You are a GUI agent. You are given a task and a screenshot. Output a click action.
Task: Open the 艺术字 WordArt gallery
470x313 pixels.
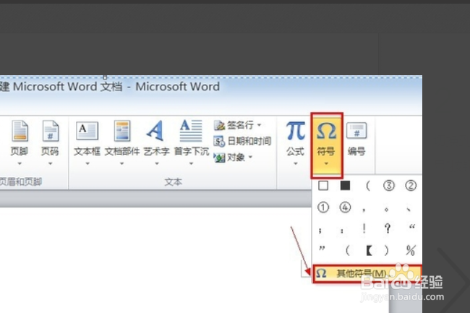(156, 142)
